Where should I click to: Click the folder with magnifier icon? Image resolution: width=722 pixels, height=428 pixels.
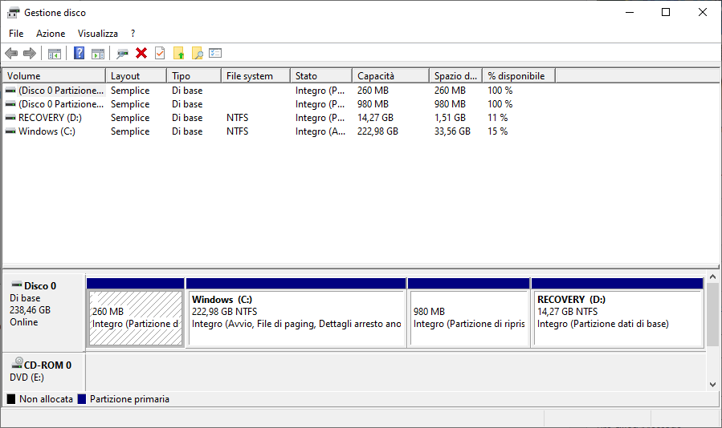197,54
